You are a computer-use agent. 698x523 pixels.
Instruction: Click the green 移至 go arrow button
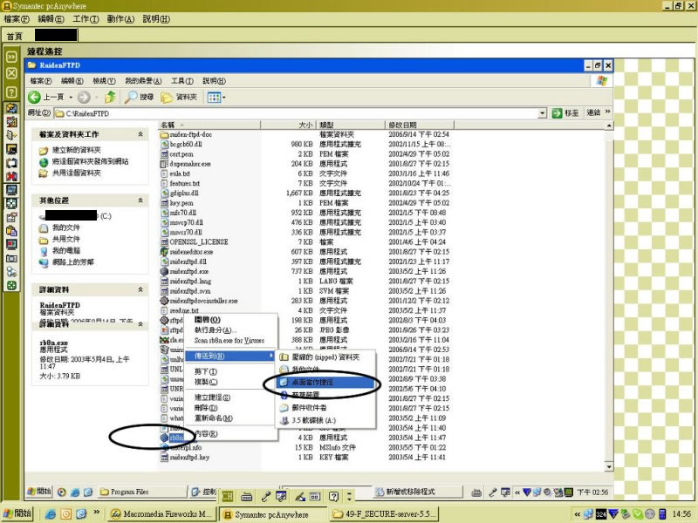557,113
